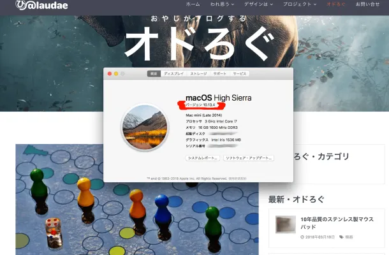This screenshot has height=255, width=389.
Task: Click the clock icon beside 2018年03月10日
Action: [302, 237]
